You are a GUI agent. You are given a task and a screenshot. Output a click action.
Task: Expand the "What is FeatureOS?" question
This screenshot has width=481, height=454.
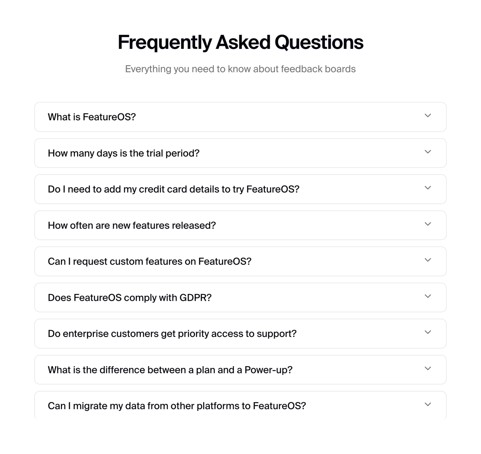click(x=240, y=117)
